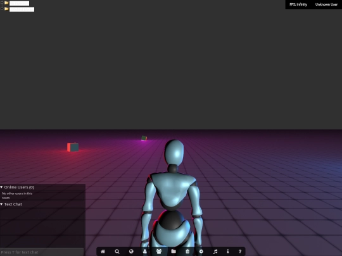Viewport: 342px width, 256px height.
Task: Click the distant magenta-lit cube
Action: pyautogui.click(x=144, y=138)
